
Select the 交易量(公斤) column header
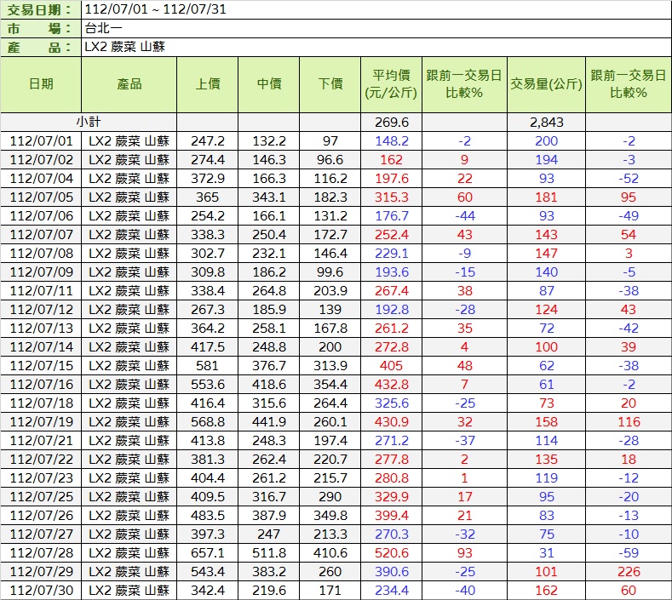click(x=546, y=83)
